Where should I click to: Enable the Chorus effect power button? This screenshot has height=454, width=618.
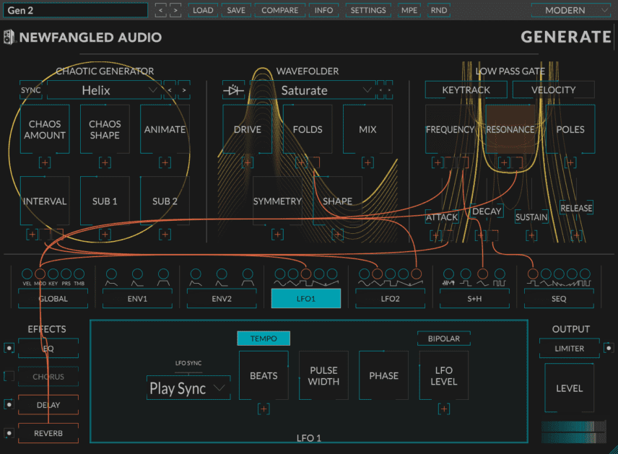[x=9, y=376]
